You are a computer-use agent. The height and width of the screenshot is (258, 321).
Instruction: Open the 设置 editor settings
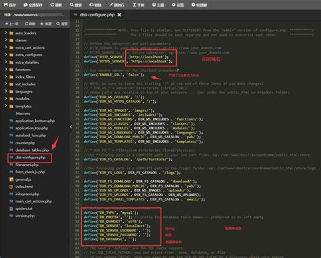click(x=177, y=5)
